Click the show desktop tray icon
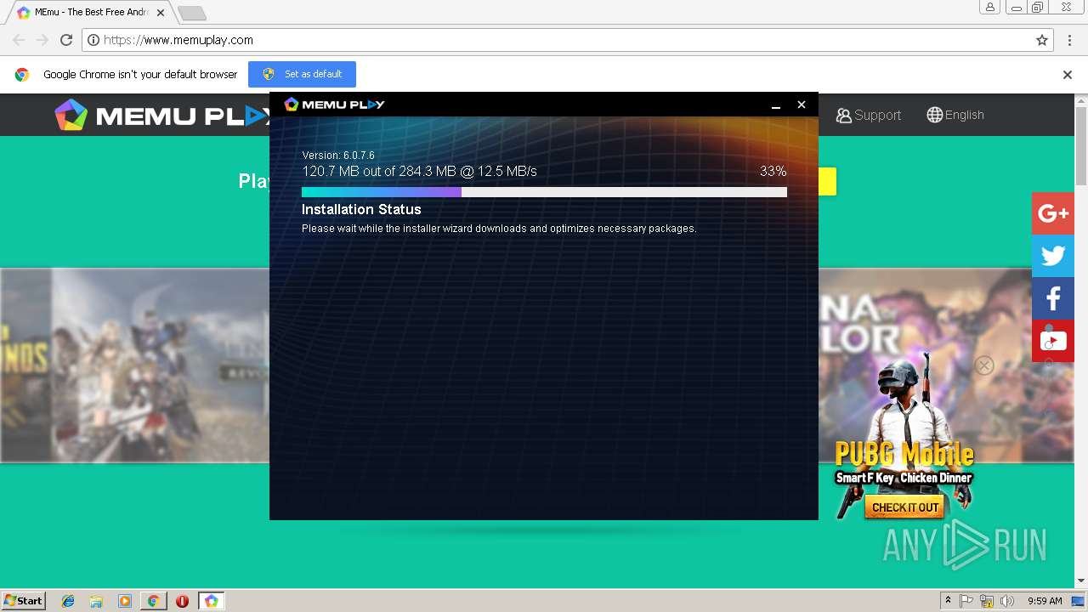The width and height of the screenshot is (1088, 612). 1078,601
